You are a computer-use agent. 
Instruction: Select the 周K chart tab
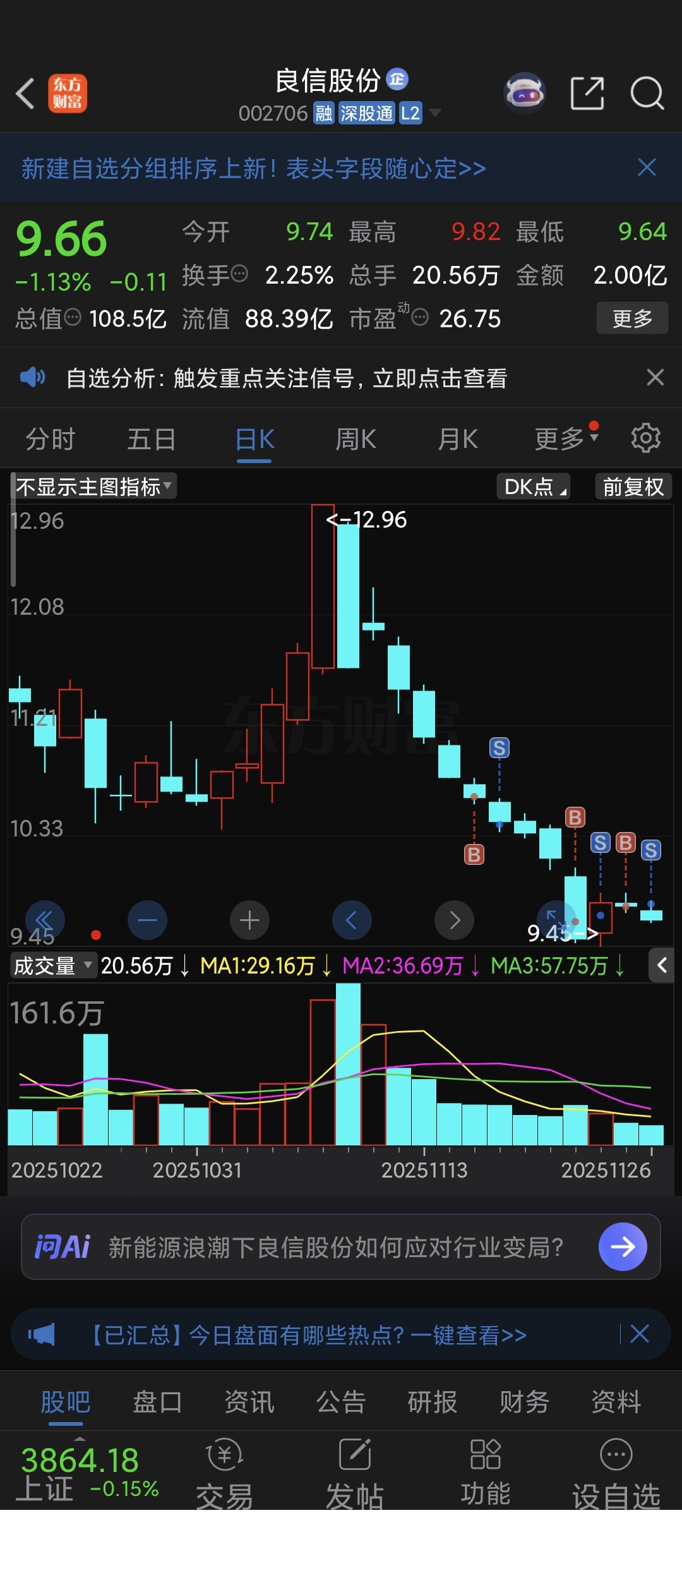(x=356, y=439)
